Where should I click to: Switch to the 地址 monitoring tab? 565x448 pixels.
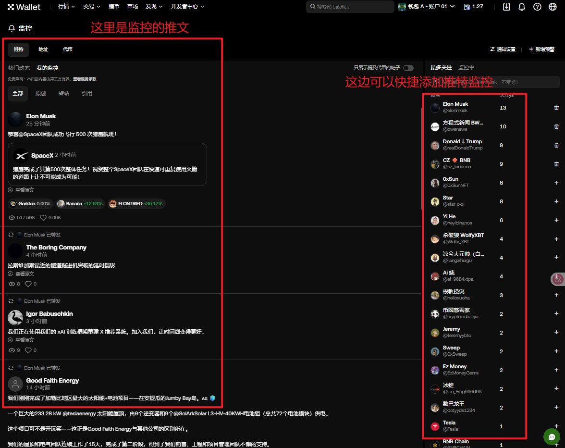43,50
